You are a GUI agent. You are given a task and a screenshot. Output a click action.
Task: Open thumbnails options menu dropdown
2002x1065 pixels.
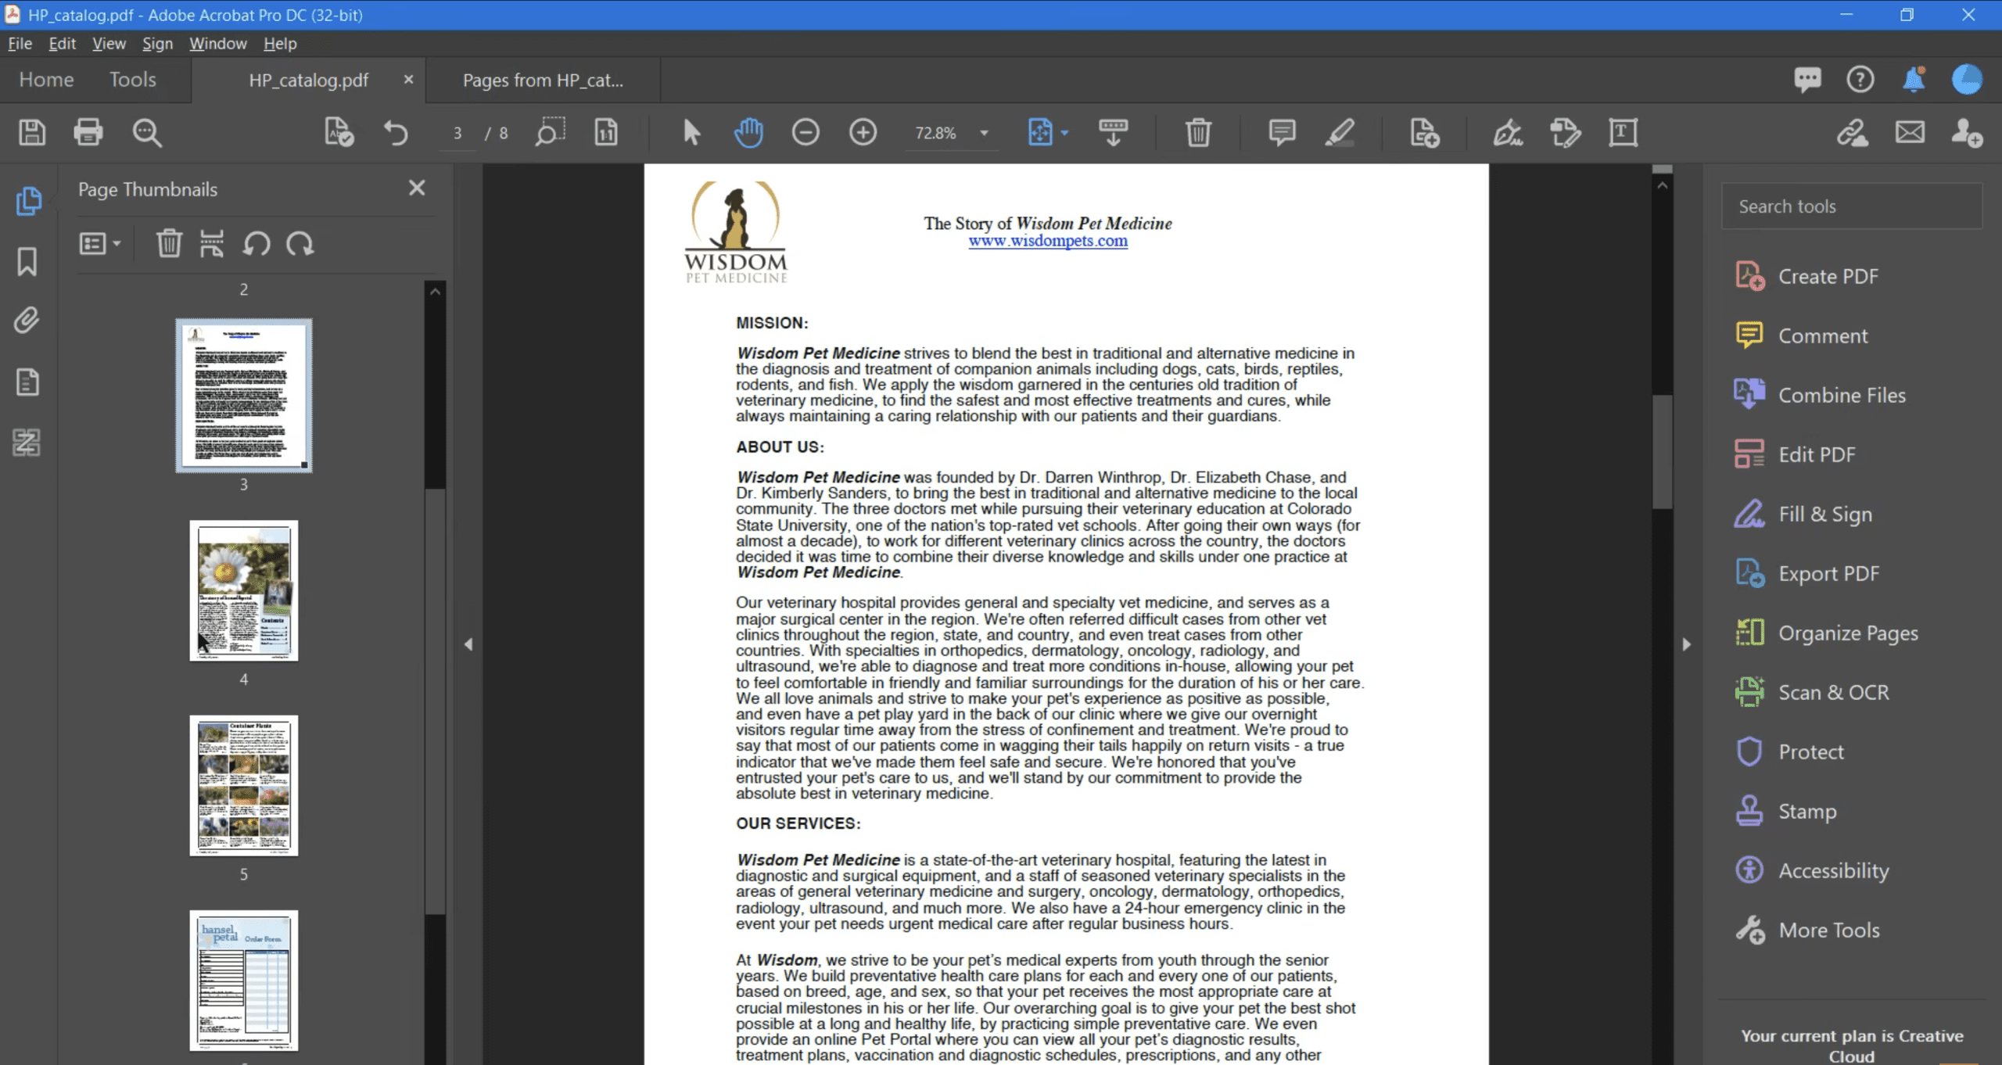(100, 244)
